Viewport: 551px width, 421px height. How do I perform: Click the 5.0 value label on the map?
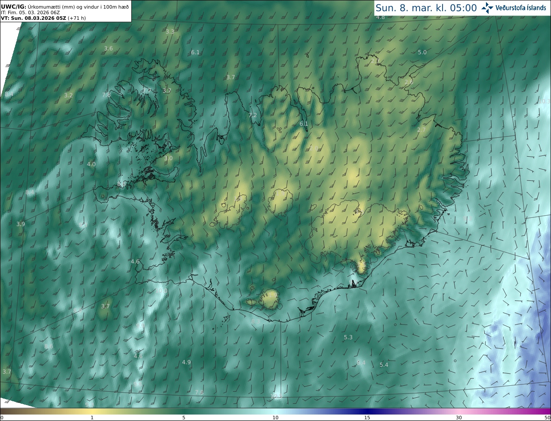422,52
